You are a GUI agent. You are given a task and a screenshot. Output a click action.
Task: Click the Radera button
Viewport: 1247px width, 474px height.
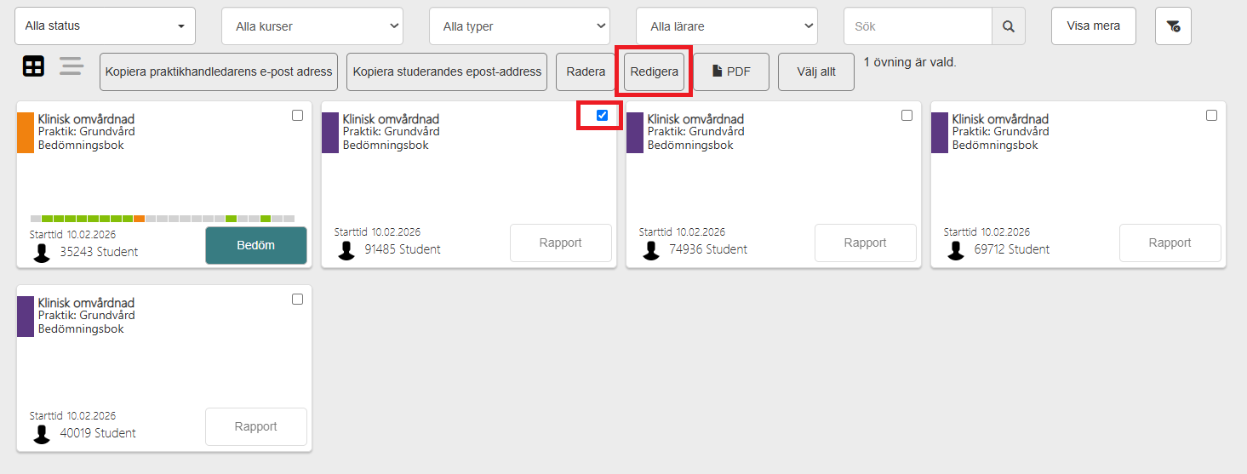586,72
